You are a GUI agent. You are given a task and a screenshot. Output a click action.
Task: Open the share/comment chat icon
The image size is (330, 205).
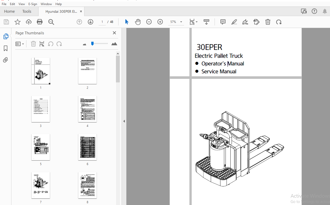pos(304,11)
